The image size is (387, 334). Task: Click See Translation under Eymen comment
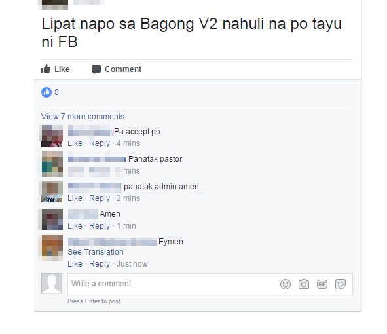click(x=96, y=252)
